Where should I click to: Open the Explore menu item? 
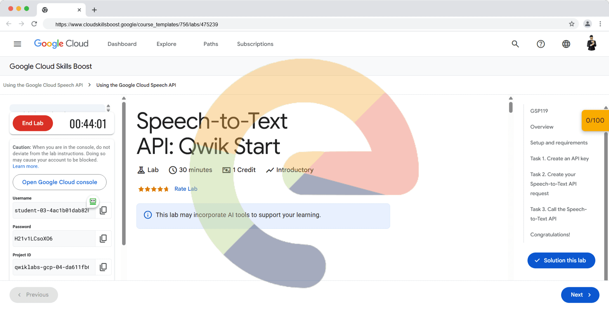(x=167, y=44)
